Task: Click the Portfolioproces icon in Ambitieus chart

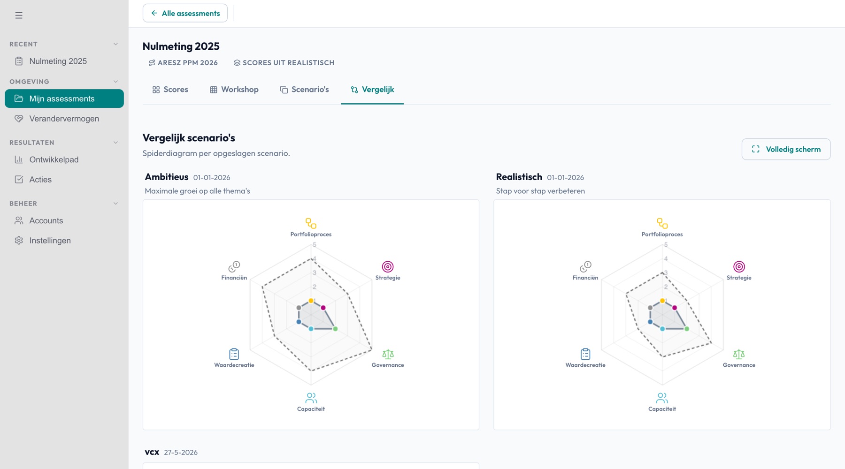Action: point(311,223)
